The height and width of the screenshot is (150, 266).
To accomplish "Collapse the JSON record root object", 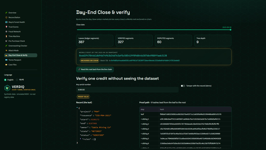I will (x=77, y=108).
